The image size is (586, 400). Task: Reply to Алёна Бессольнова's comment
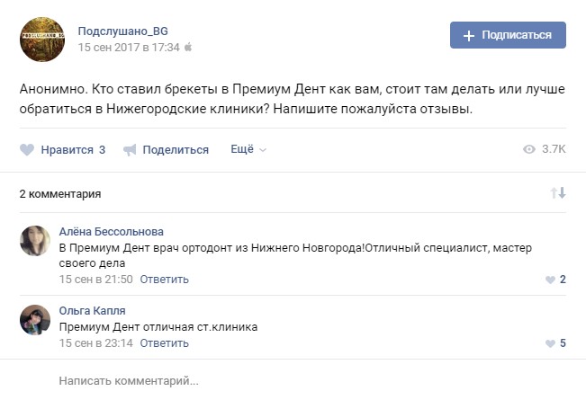[165, 279]
